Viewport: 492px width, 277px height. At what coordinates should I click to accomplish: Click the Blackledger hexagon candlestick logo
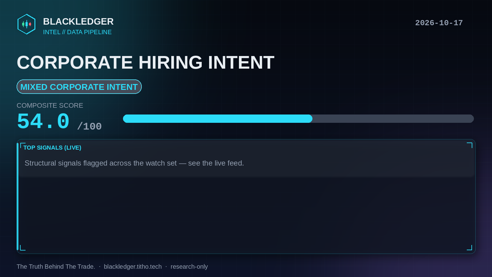pyautogui.click(x=26, y=24)
